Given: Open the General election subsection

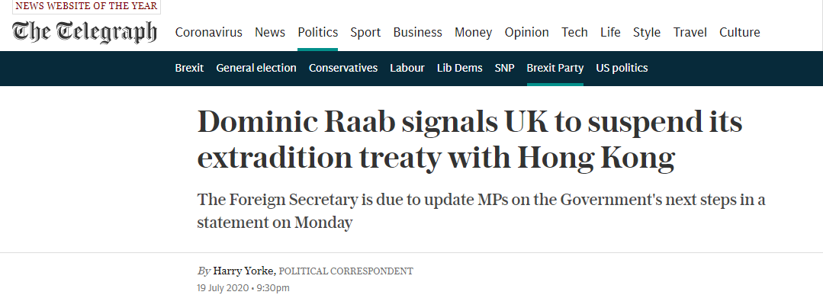Looking at the screenshot, I should [x=256, y=68].
